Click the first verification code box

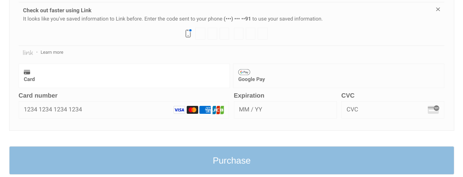[201, 34]
